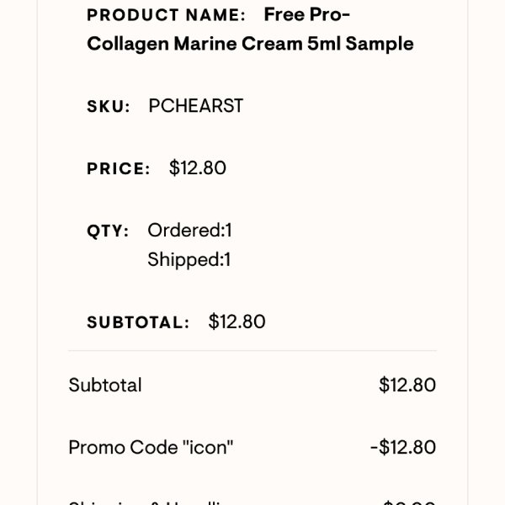Select the item price $12.80 next to PRICE

198,167
